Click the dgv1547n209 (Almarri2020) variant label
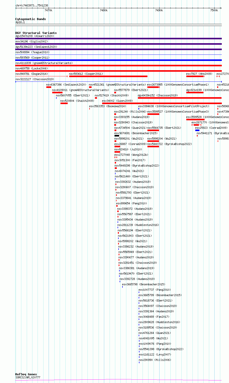 [35, 36]
